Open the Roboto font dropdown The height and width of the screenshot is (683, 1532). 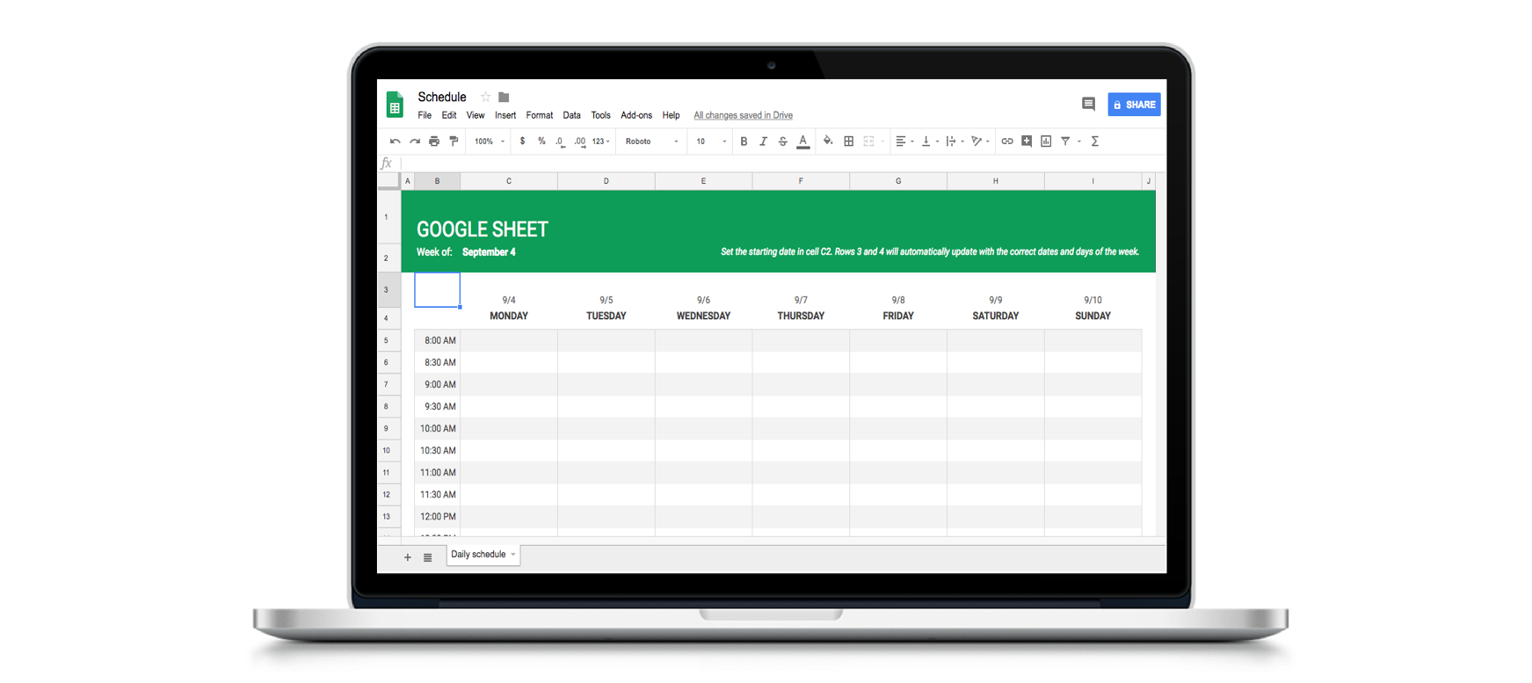pyautogui.click(x=651, y=142)
